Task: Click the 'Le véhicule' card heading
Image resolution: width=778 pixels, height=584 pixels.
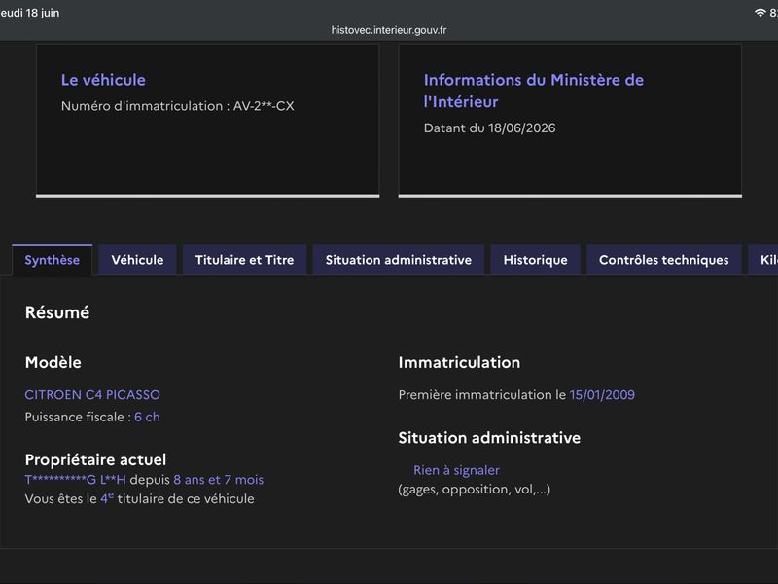Action: pos(103,80)
